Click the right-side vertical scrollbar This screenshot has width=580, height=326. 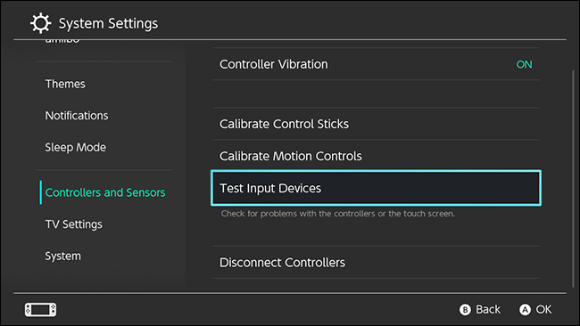(x=574, y=178)
